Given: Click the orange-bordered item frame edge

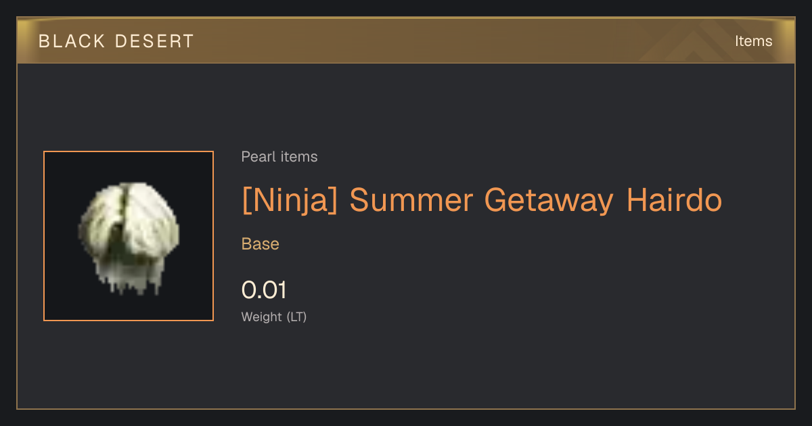Looking at the screenshot, I should point(44,236).
